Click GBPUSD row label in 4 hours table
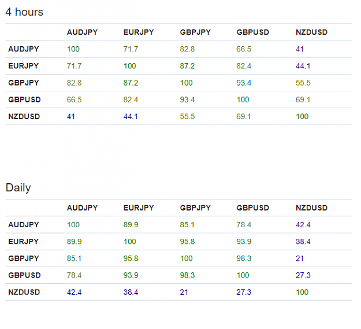 (24, 99)
